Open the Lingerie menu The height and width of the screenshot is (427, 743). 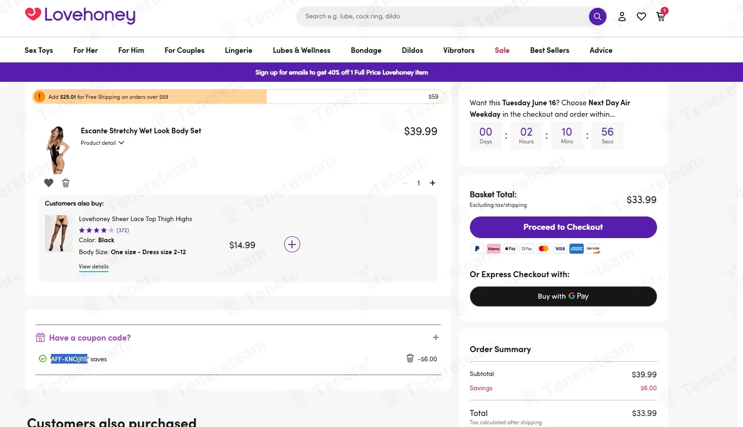[239, 51]
